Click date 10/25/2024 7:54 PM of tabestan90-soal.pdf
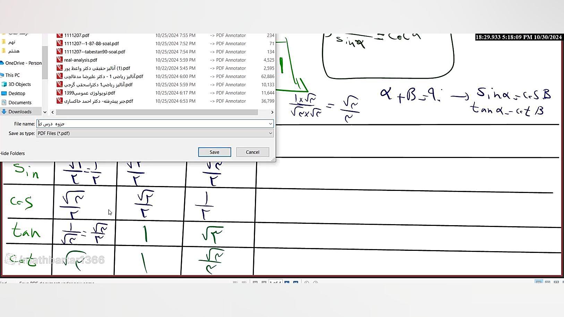The height and width of the screenshot is (317, 564). (x=176, y=52)
